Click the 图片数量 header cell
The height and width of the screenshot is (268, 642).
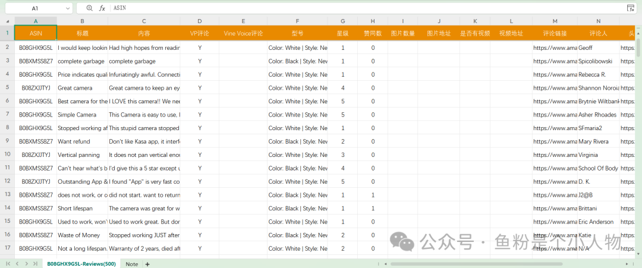coord(403,33)
